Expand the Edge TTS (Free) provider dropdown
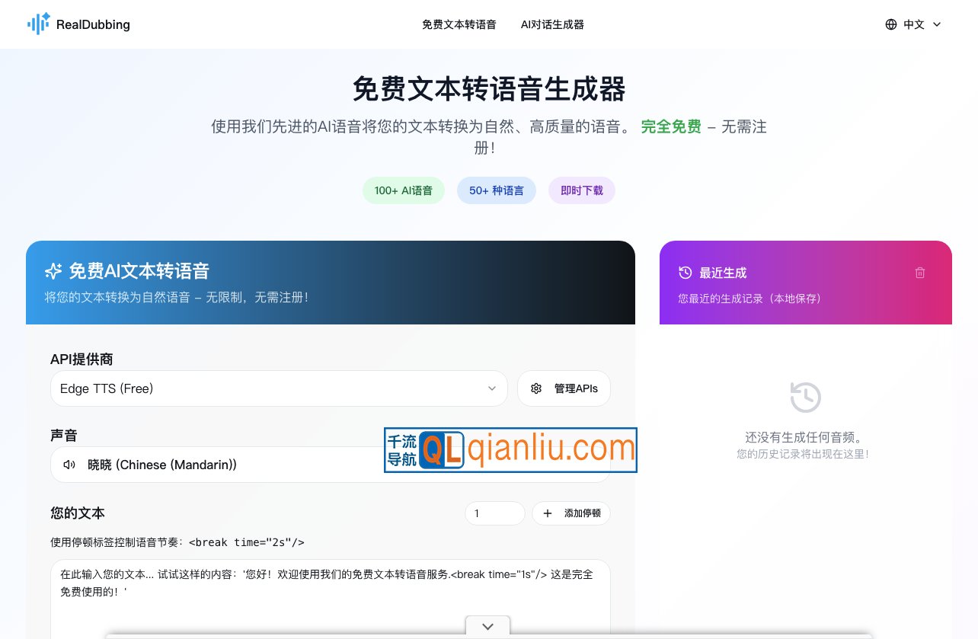The height and width of the screenshot is (639, 978). pos(279,388)
